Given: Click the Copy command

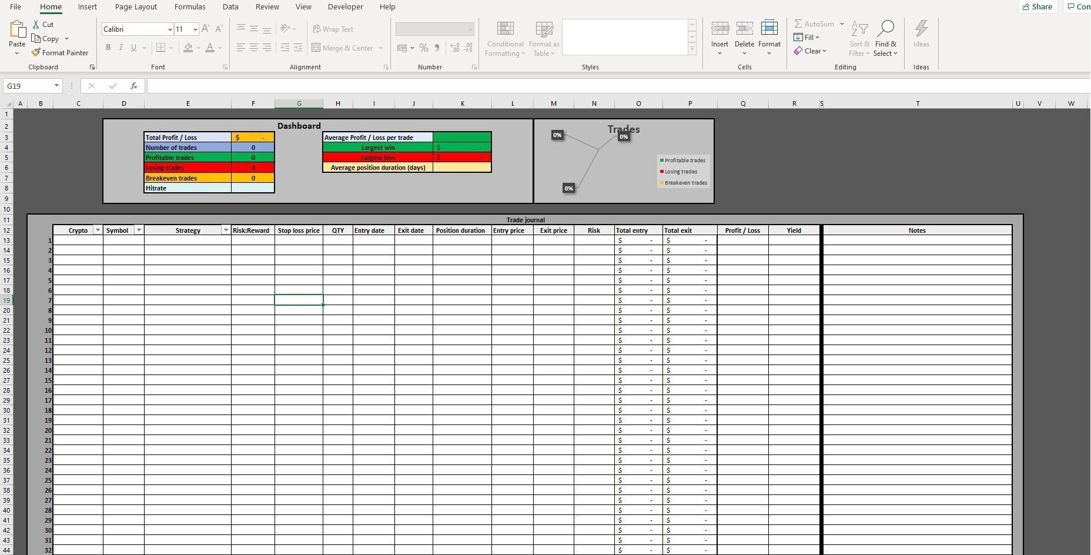Looking at the screenshot, I should point(50,38).
